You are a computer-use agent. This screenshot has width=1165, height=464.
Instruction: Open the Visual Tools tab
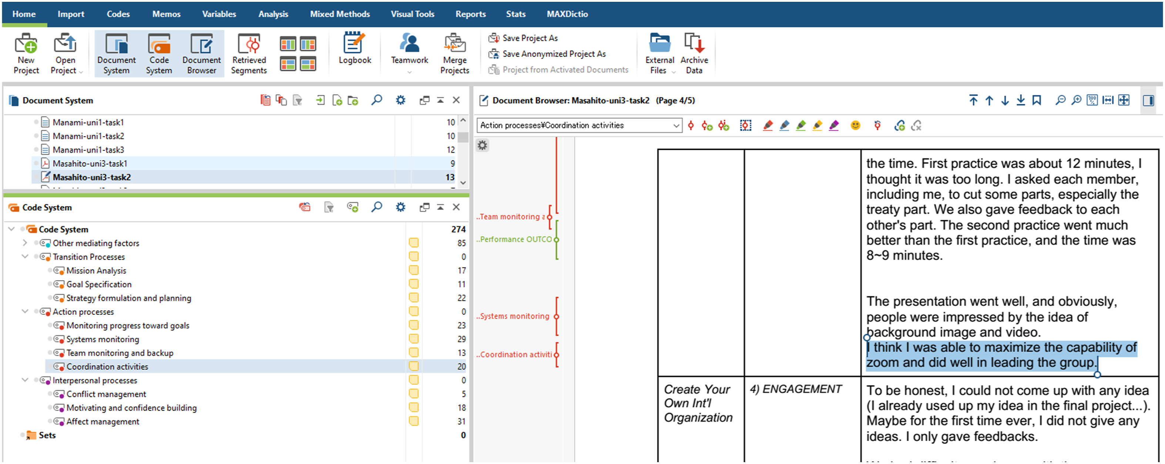coord(413,14)
